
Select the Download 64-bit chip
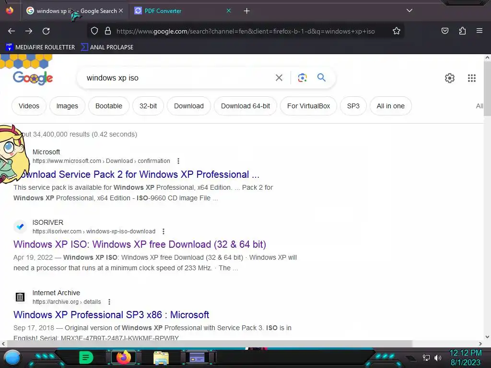(245, 106)
